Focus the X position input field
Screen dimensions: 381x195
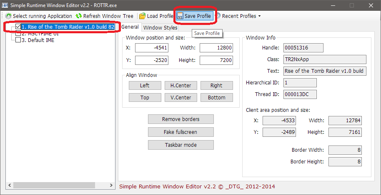point(151,48)
